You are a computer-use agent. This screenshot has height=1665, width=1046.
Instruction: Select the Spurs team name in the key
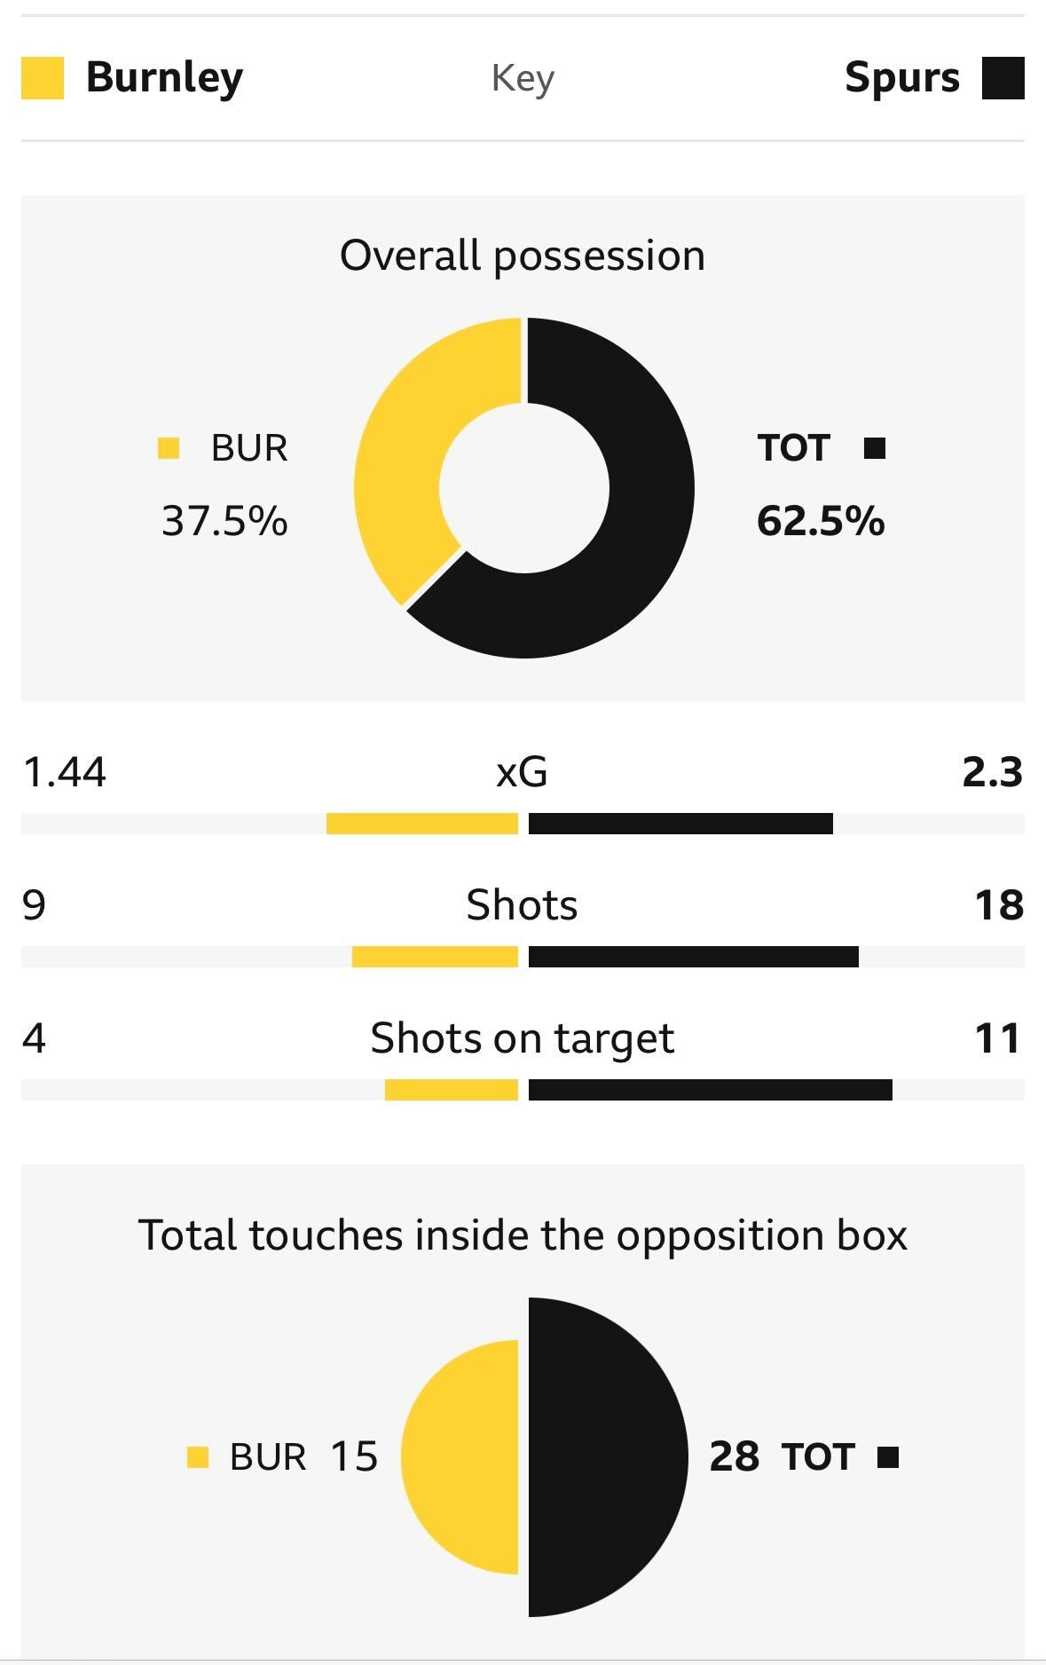pyautogui.click(x=901, y=78)
